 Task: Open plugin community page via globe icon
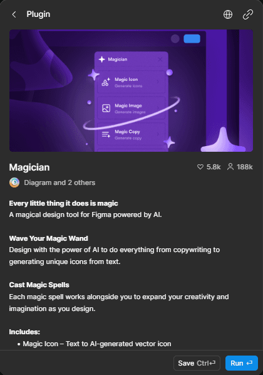point(228,14)
